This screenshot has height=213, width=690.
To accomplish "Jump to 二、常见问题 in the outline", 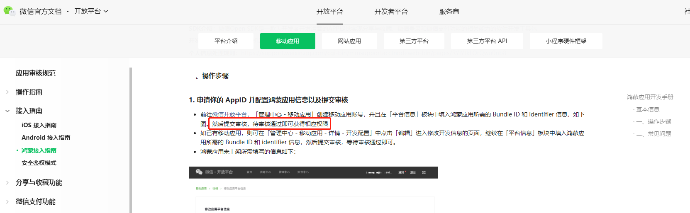I will click(x=653, y=134).
